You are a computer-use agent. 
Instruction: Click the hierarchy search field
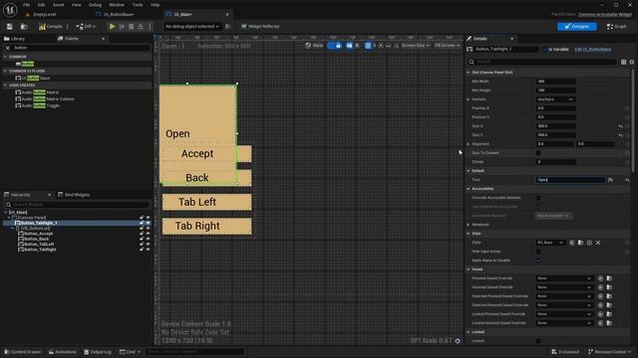coord(78,205)
